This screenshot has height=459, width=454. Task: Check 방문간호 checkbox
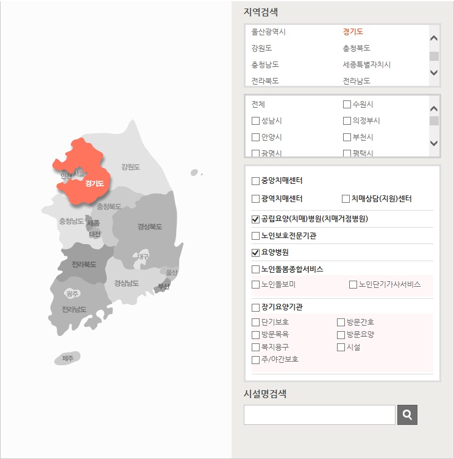pyautogui.click(x=341, y=322)
